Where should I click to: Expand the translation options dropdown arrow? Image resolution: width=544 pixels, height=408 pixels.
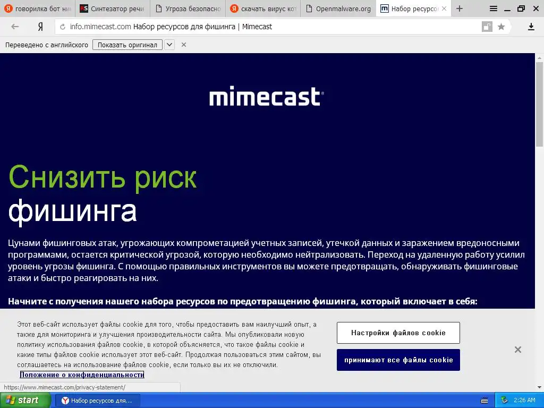tap(169, 45)
